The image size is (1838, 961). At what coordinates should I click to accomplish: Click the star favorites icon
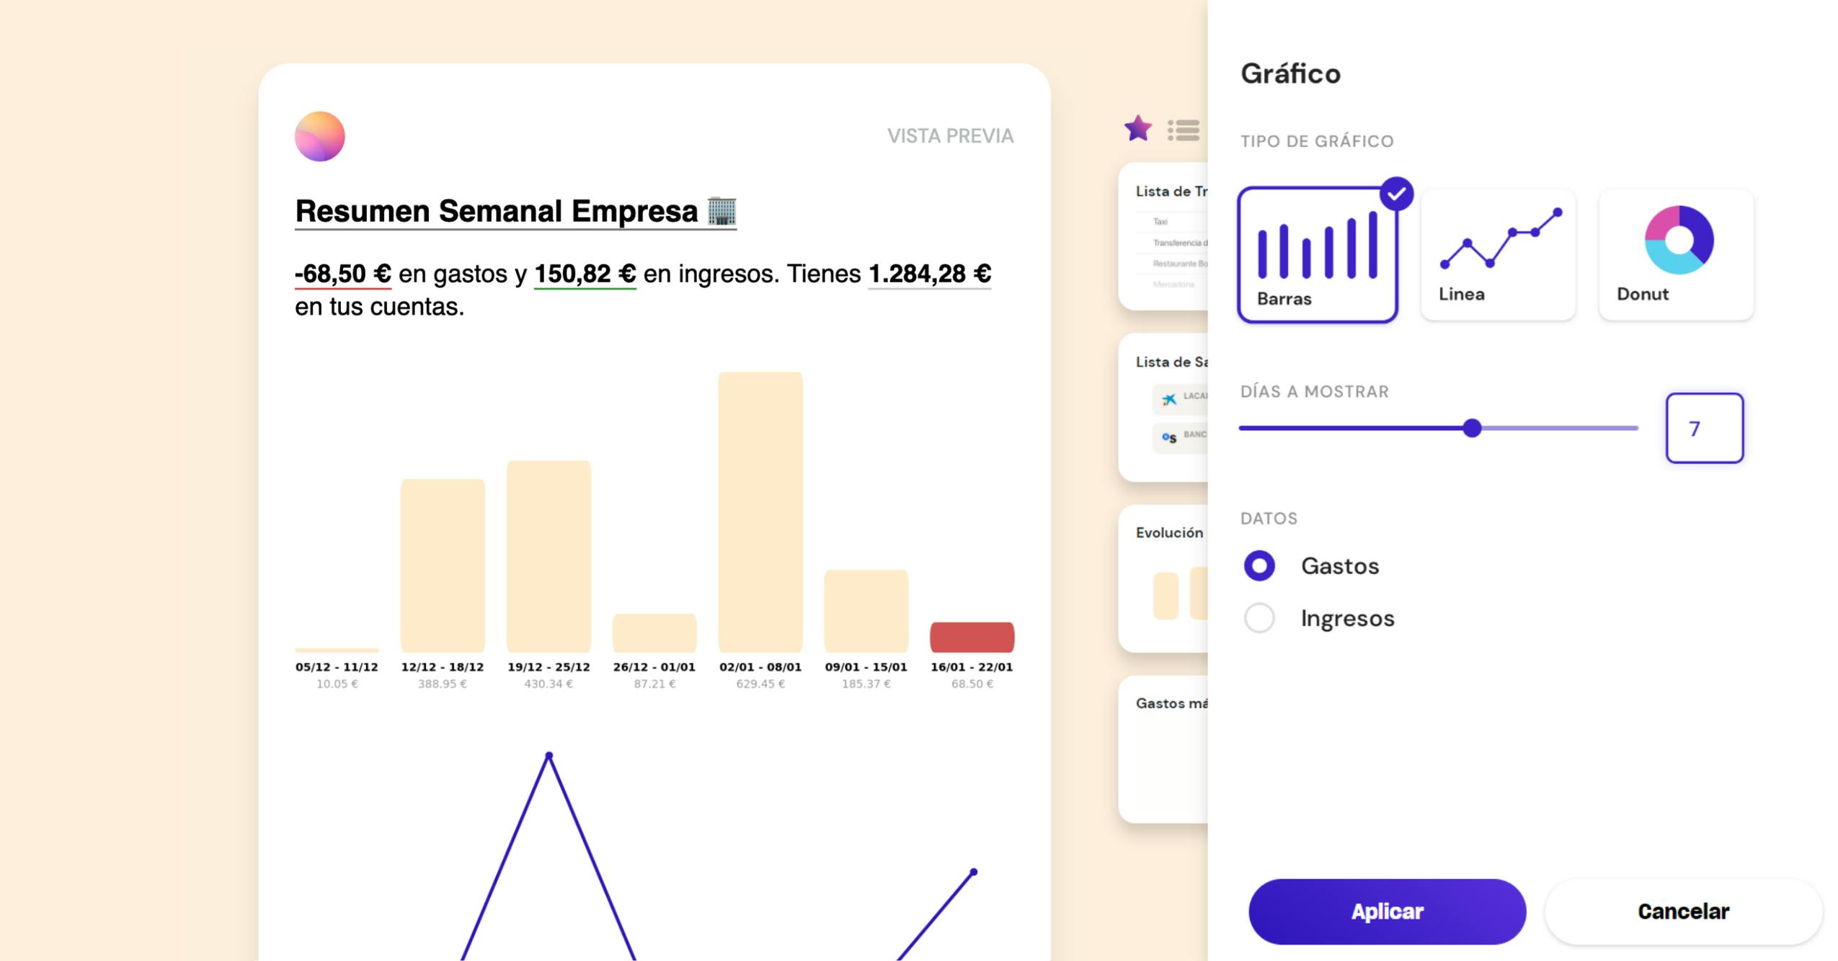1137,130
